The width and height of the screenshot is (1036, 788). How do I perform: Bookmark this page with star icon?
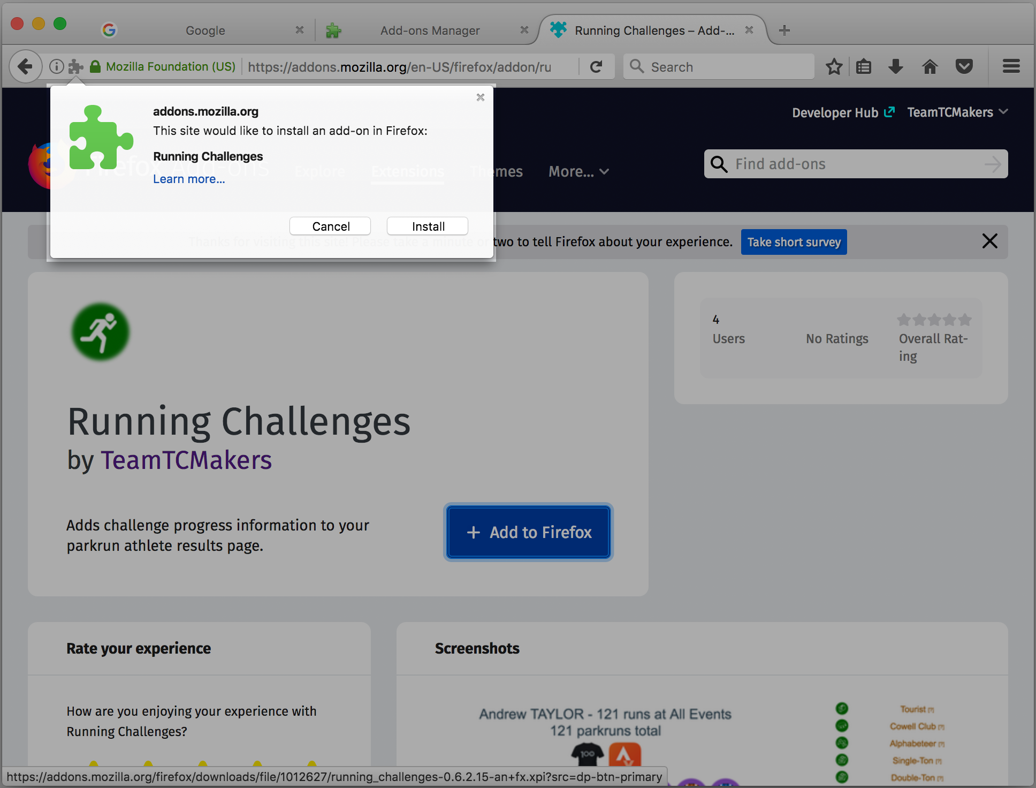point(834,67)
